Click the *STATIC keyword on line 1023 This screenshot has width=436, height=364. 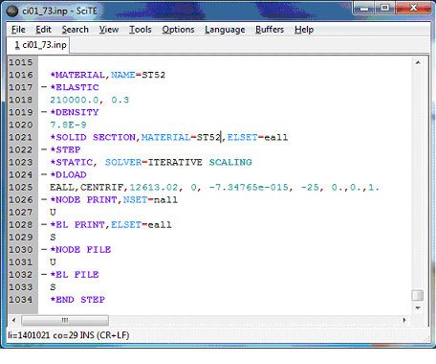(72, 162)
